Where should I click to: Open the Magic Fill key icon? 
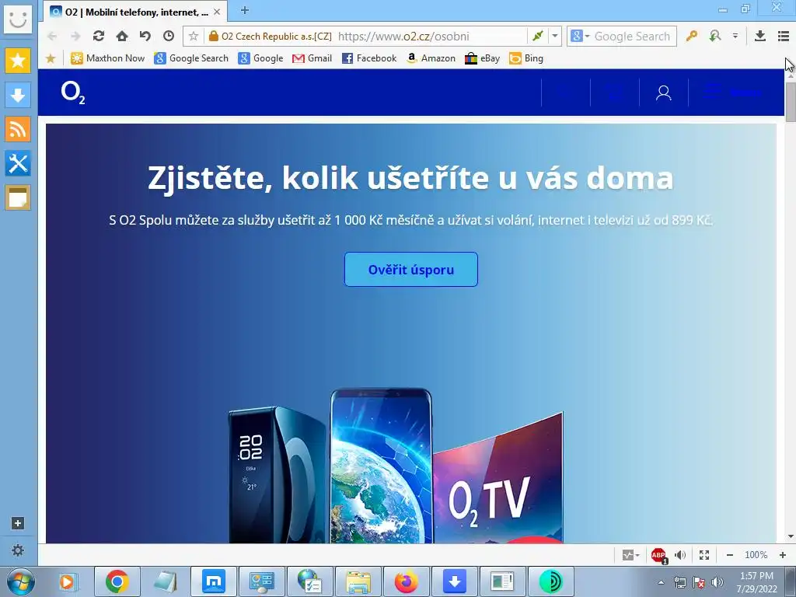tap(691, 36)
